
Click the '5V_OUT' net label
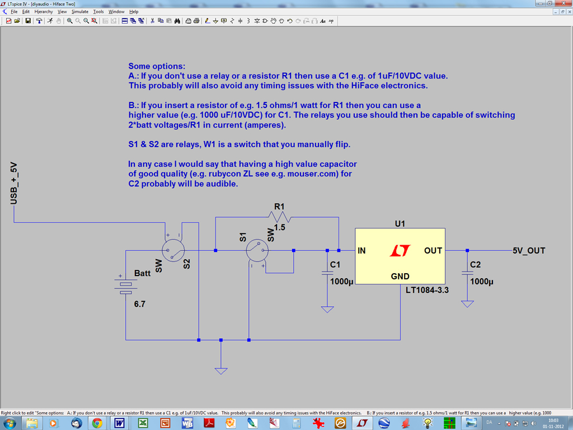click(x=529, y=250)
